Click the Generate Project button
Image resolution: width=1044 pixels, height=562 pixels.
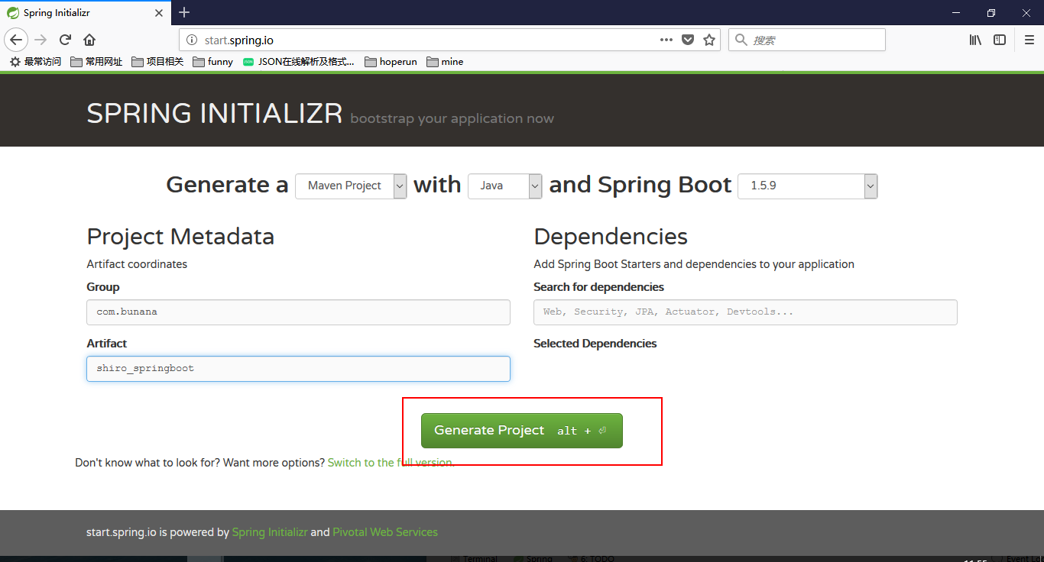(x=522, y=431)
